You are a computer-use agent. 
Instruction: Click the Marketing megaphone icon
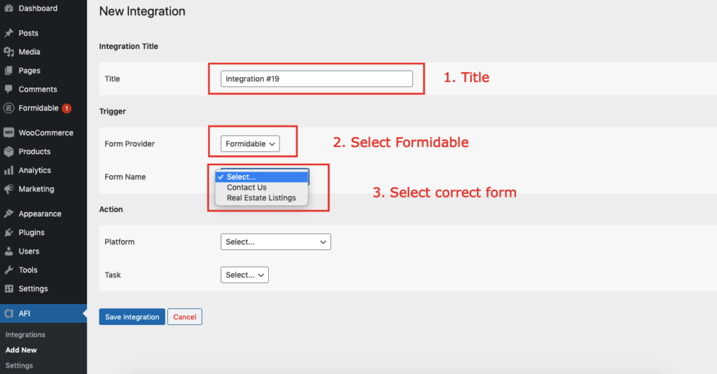[8, 189]
